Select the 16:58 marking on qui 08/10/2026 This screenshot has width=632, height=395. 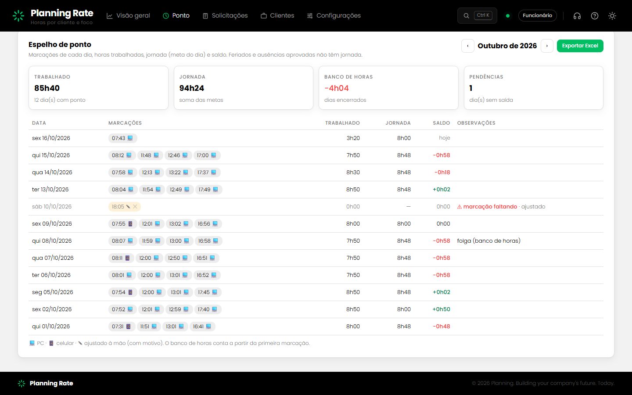208,241
